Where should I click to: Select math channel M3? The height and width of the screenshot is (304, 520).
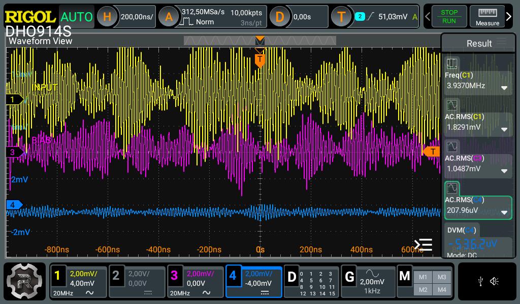(442, 277)
